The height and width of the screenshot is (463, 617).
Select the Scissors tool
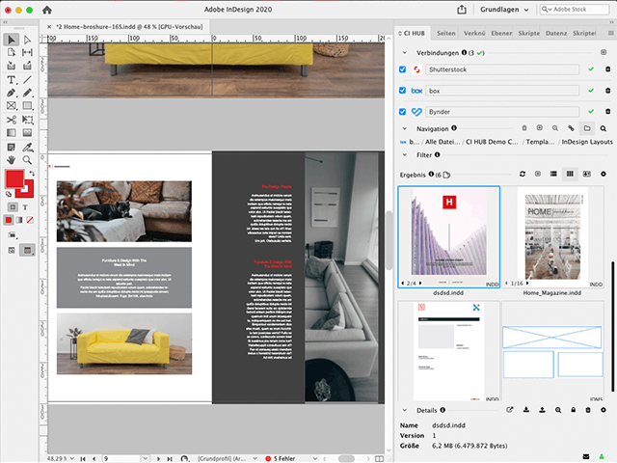tap(12, 120)
